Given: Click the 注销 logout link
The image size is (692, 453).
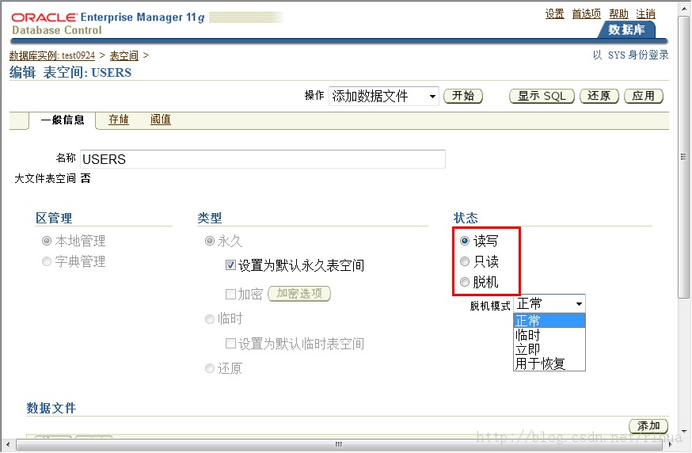Looking at the screenshot, I should [645, 13].
